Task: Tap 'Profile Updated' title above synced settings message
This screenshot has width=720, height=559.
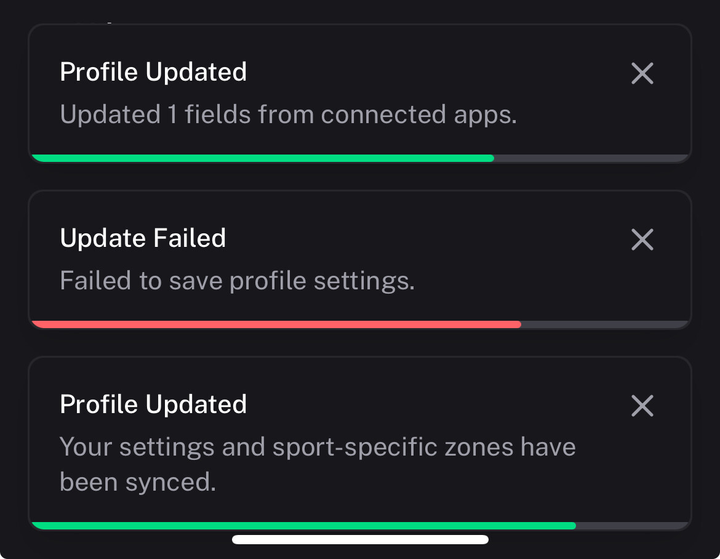Action: (153, 404)
